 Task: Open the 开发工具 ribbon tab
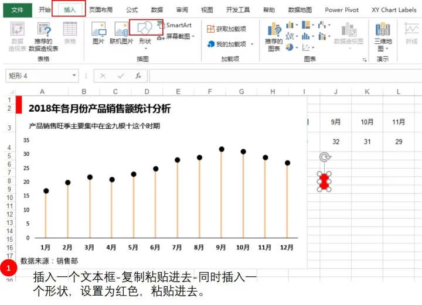[238, 10]
